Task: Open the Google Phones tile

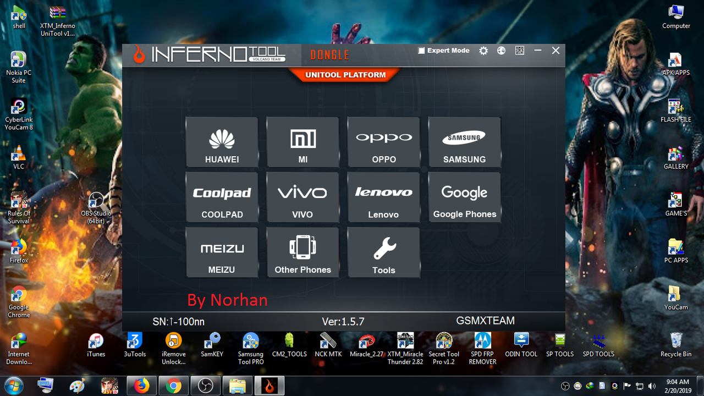Action: point(465,197)
